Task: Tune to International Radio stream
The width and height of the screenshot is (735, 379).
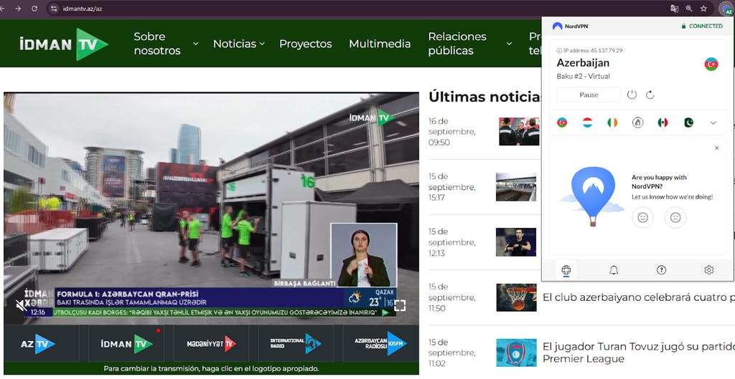Action: point(295,344)
